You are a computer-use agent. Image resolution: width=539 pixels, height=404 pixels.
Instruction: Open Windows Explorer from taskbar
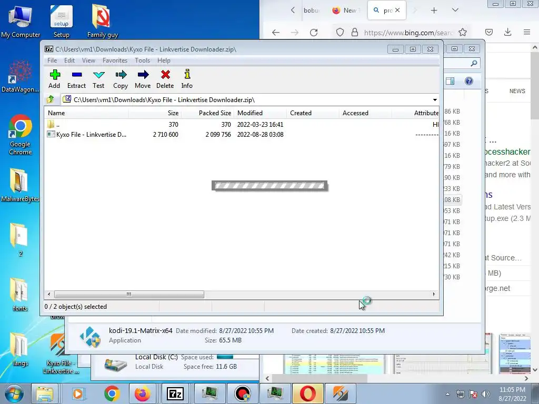coord(45,393)
